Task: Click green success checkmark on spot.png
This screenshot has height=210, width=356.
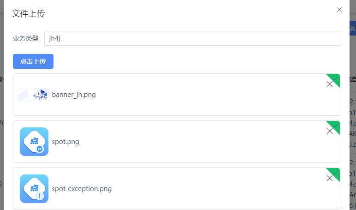Action: click(335, 126)
